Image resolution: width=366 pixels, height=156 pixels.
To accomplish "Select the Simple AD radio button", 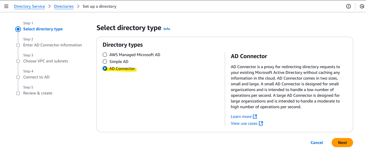I will point(105,62).
